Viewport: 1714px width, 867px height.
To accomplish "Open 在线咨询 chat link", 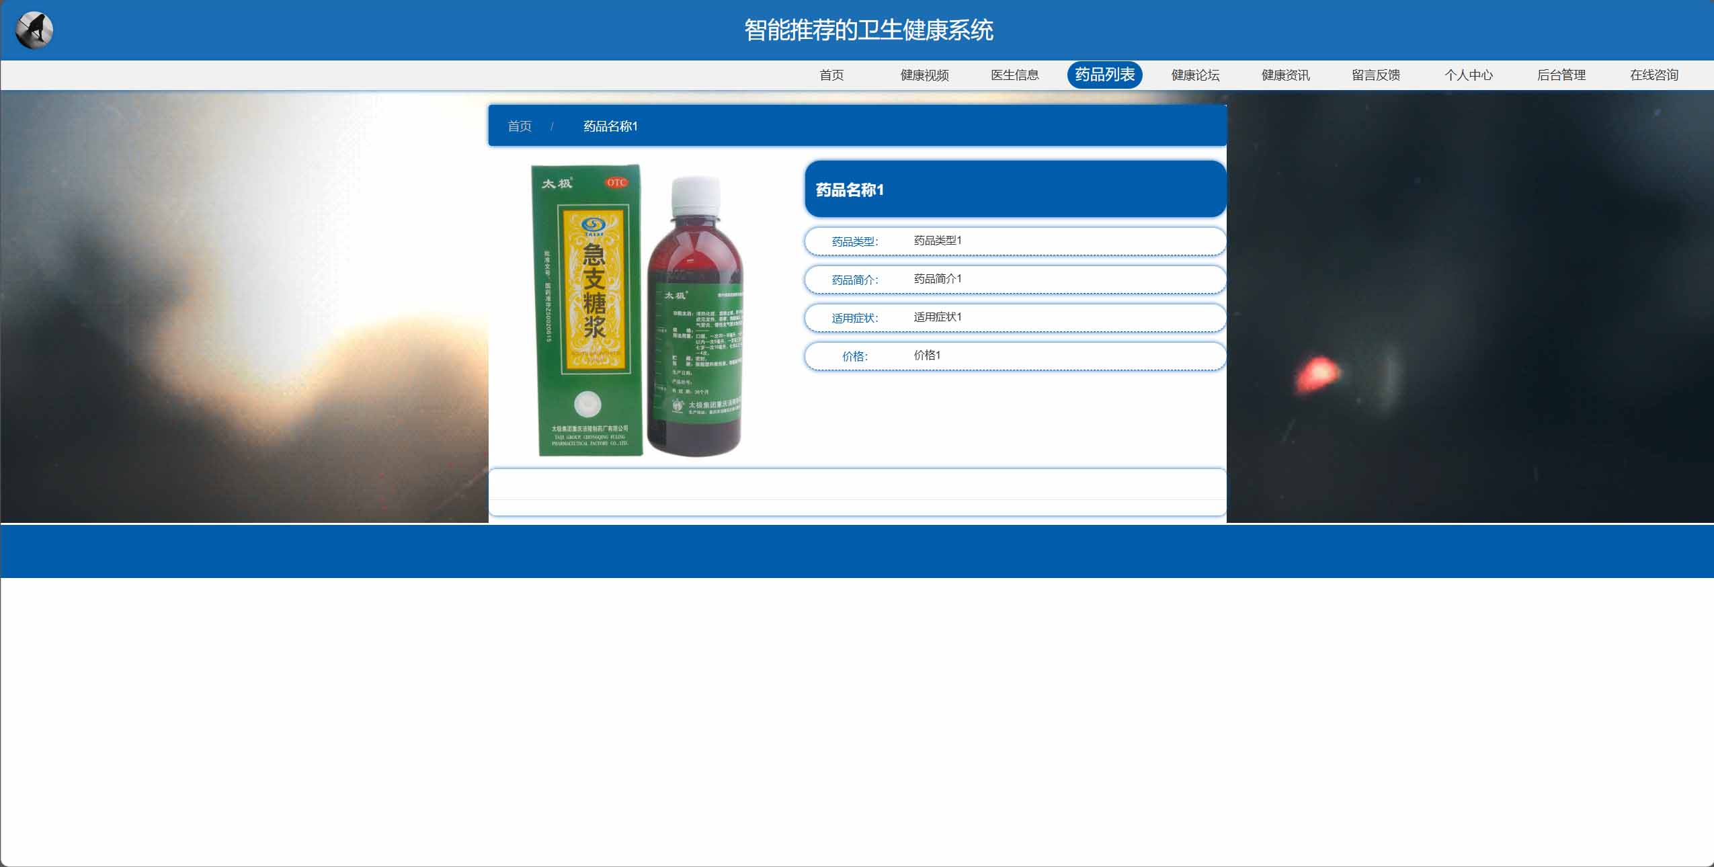I will click(x=1654, y=75).
